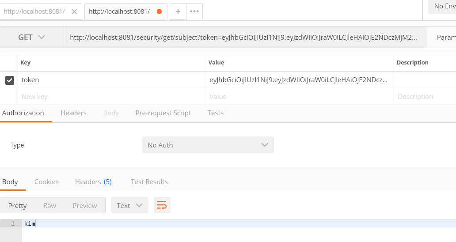
Task: Uncheck the token parameter checkbox
Action: point(10,80)
